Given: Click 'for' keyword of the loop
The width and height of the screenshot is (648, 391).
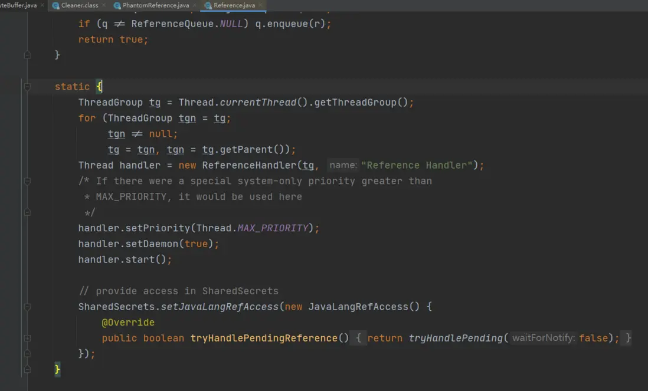Looking at the screenshot, I should [x=87, y=118].
